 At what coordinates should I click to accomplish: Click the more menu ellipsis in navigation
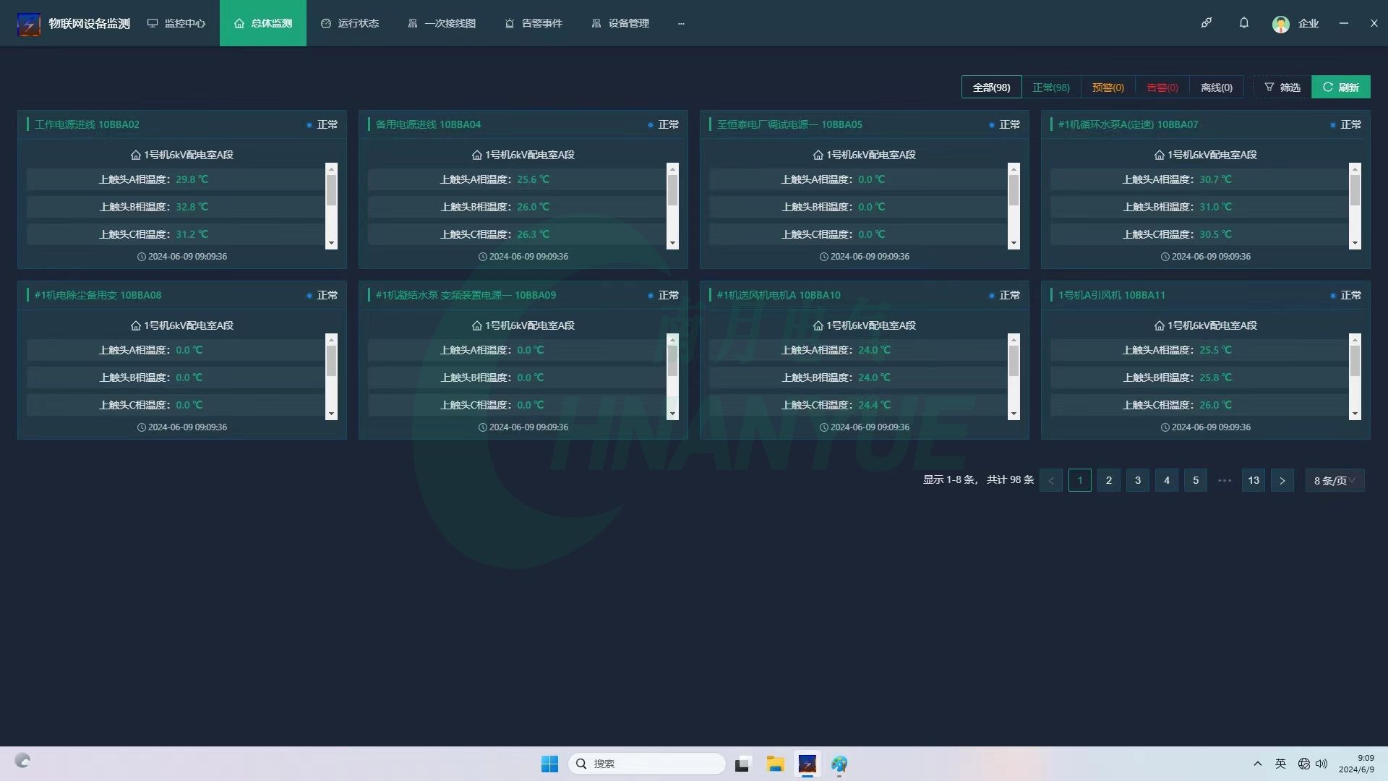(x=681, y=23)
